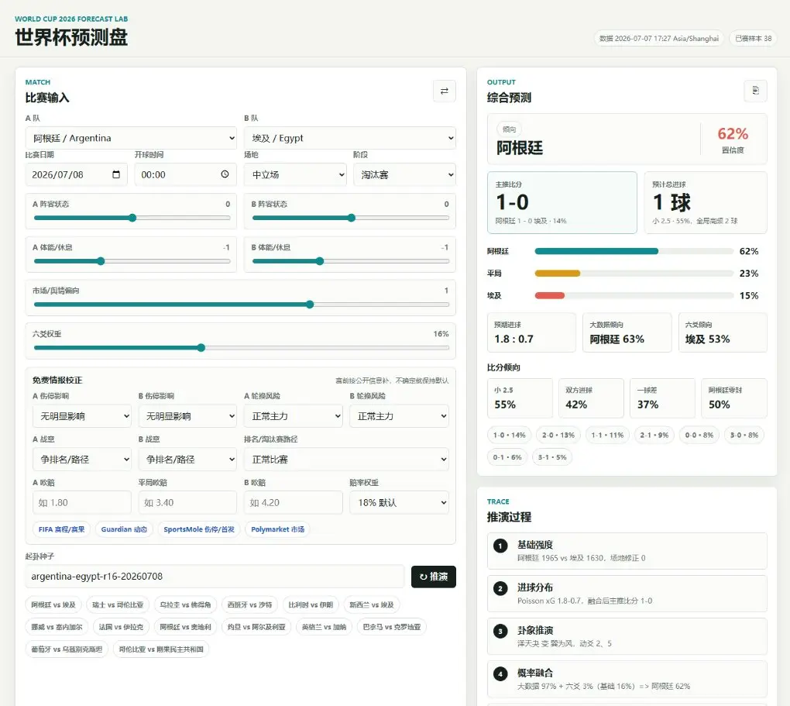790x706 pixels.
Task: Open the SportsMole 伤停/首发 link
Action: click(x=199, y=529)
